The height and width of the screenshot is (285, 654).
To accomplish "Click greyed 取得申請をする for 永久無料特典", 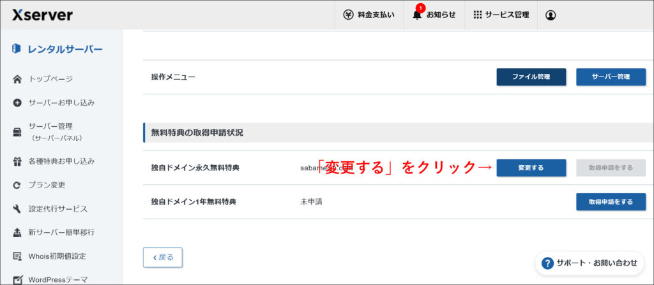I will point(611,168).
